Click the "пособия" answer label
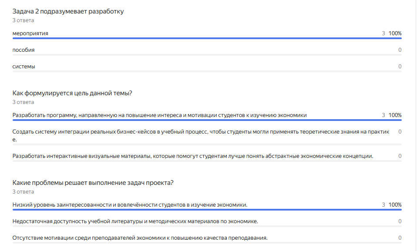The image size is (417, 251). (24, 50)
